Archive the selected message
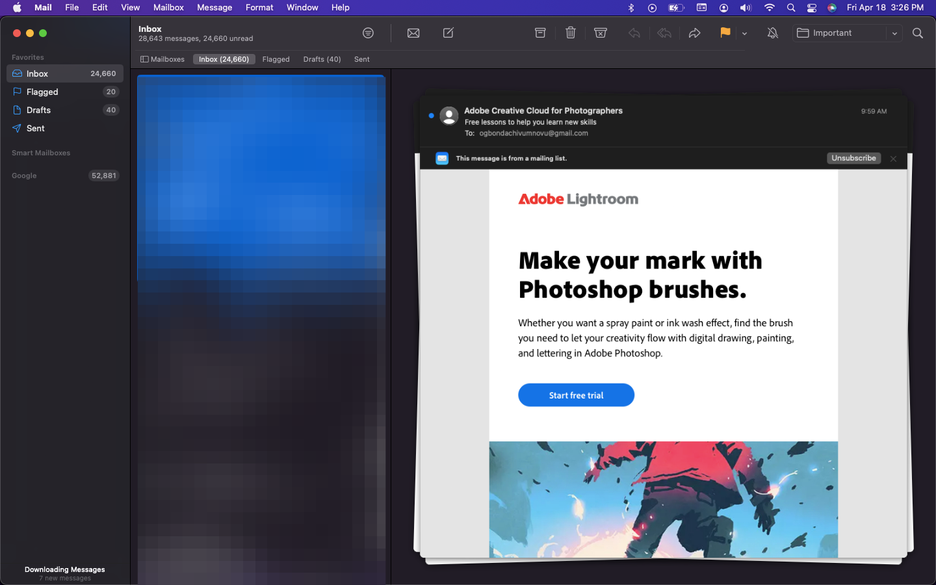The width and height of the screenshot is (936, 585). (540, 33)
